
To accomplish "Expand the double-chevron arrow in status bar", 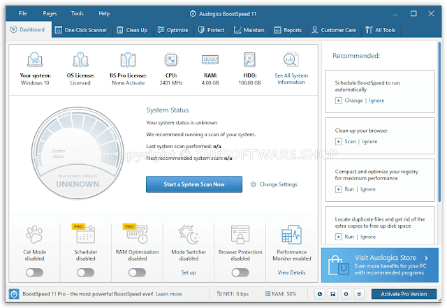I will 359,294.
